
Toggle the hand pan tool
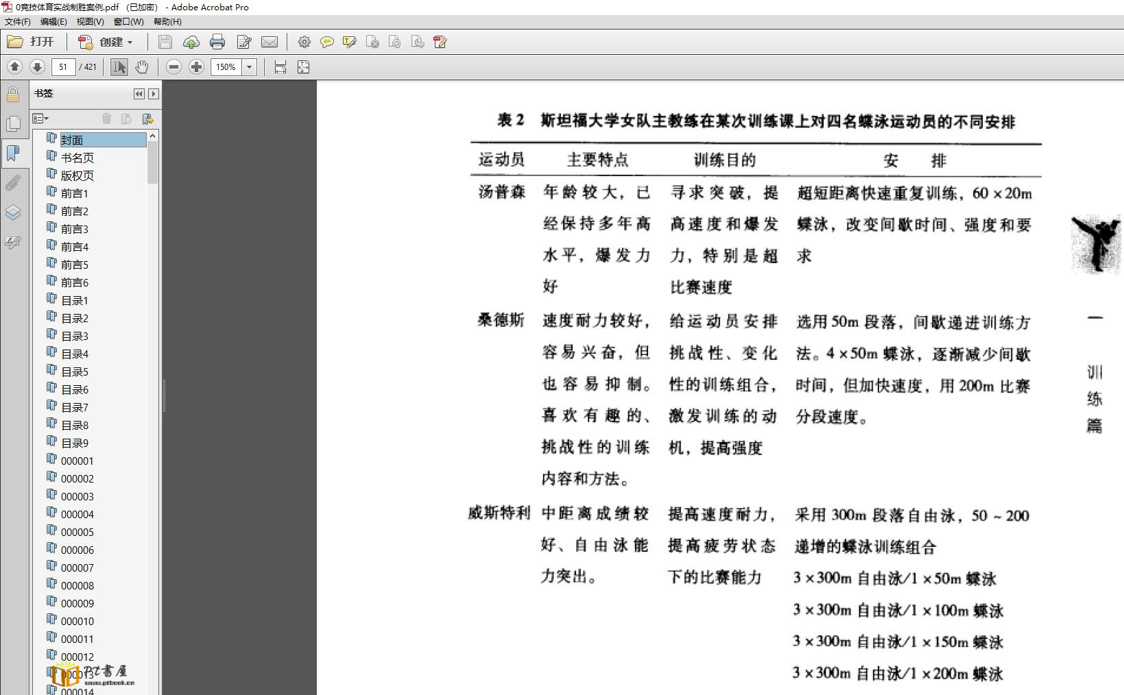coord(141,66)
